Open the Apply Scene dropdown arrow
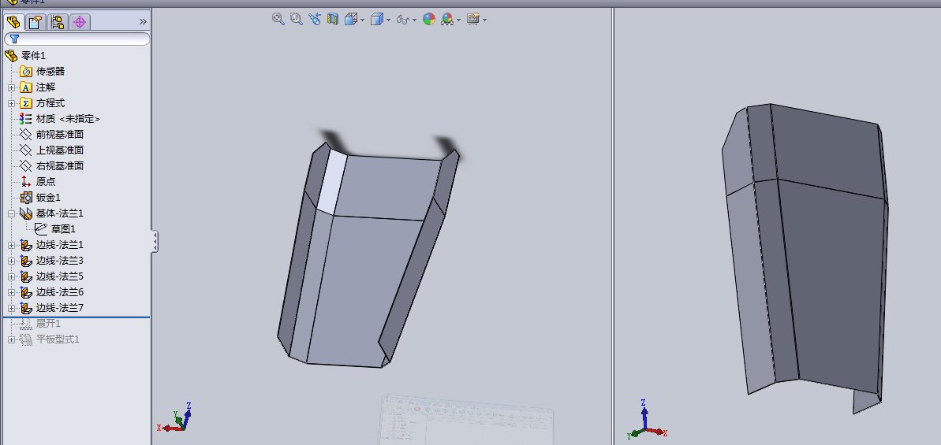Screen dimensions: 941x445 tap(458, 20)
